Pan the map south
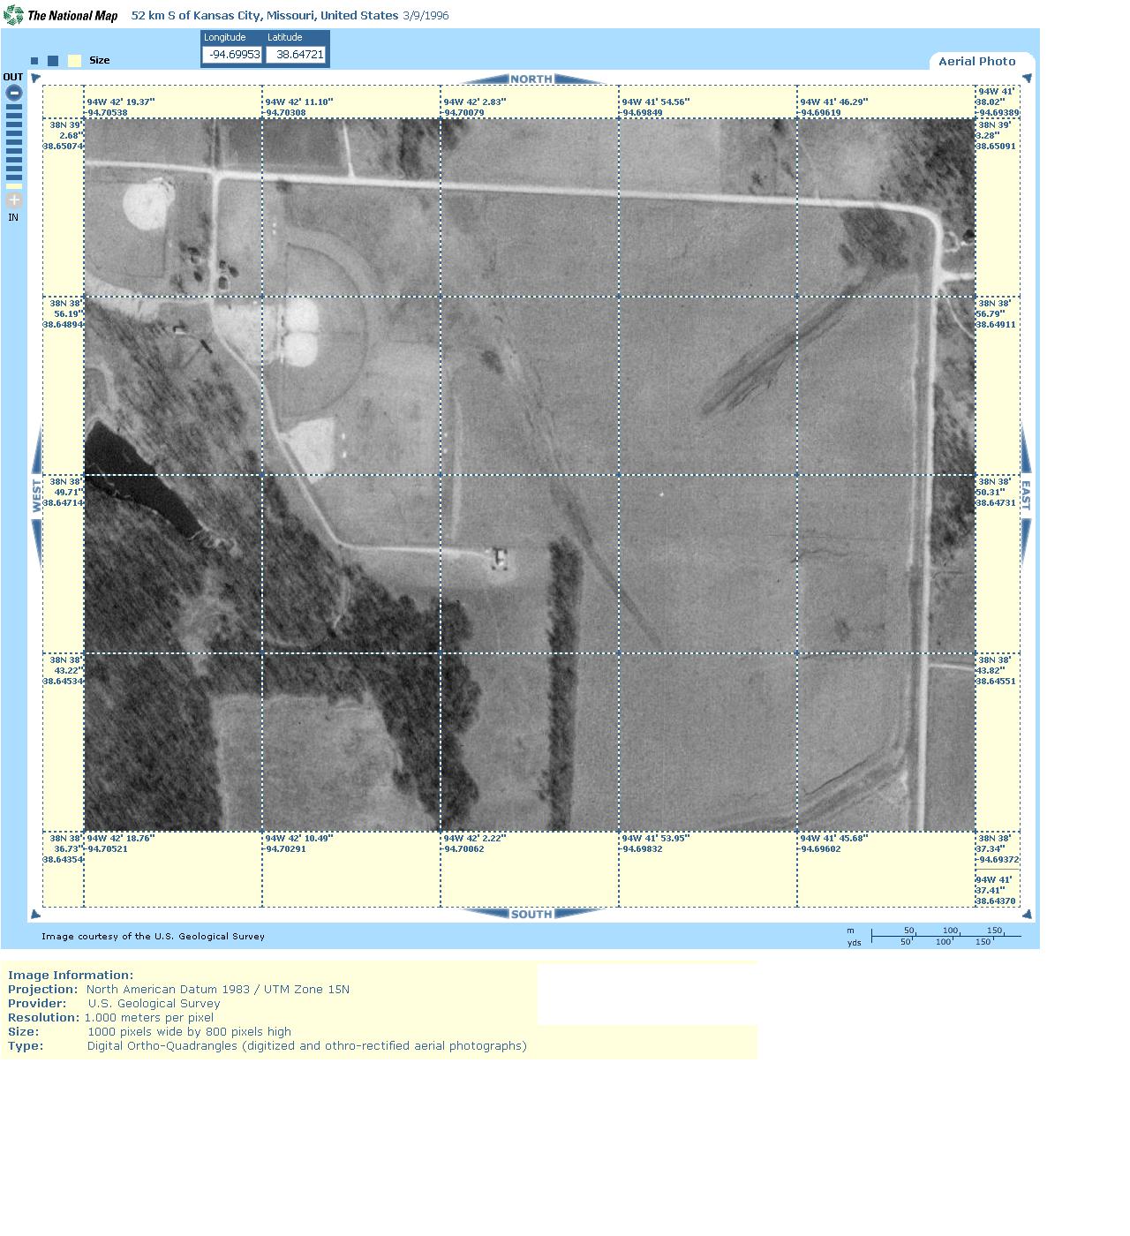Viewport: 1130px width, 1236px height. pyautogui.click(x=531, y=914)
